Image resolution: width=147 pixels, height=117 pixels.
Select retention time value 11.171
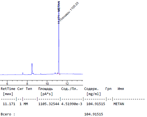click(9, 104)
